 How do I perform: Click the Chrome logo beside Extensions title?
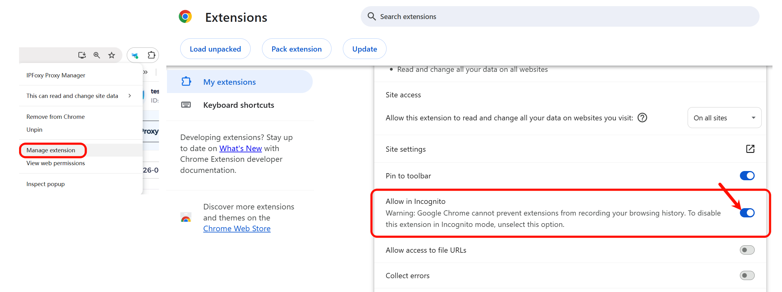185,17
